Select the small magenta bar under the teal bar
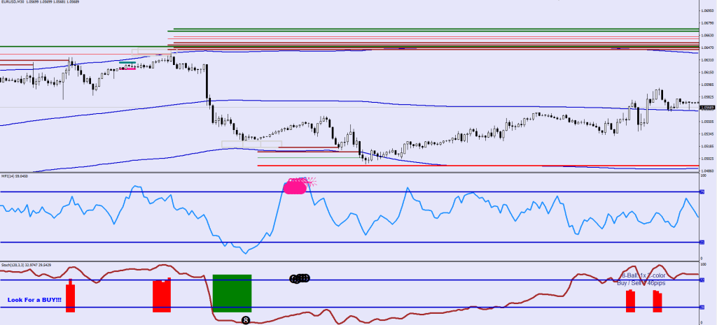Viewport: 717px width, 325px height. point(127,68)
